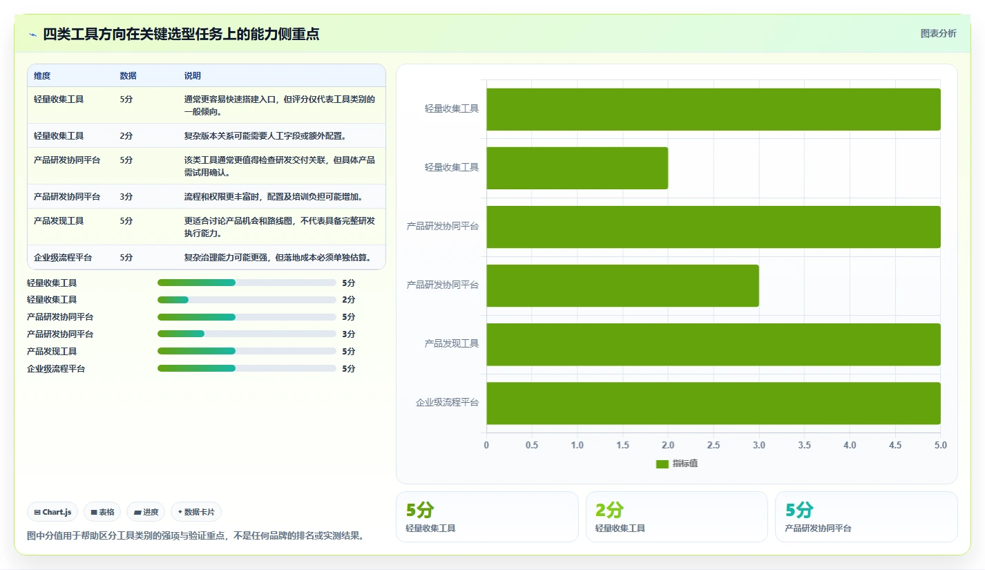Click 产品发现工具 in the table's 维度 column

[x=59, y=221]
